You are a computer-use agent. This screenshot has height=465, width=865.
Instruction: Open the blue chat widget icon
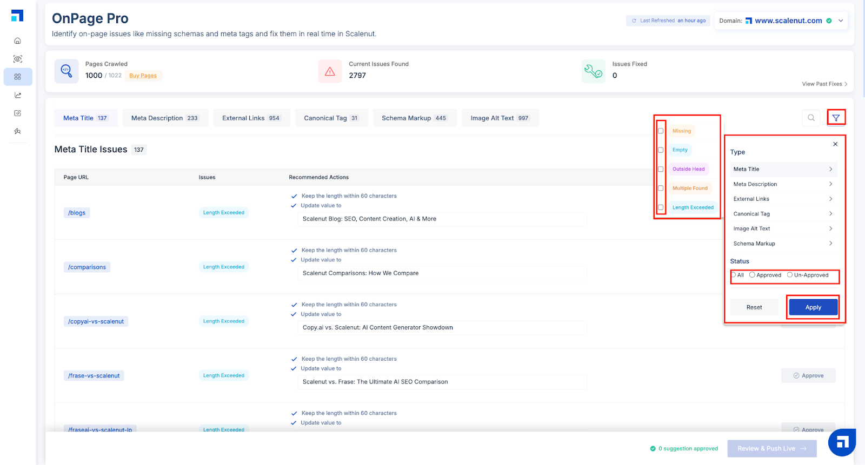pos(842,443)
